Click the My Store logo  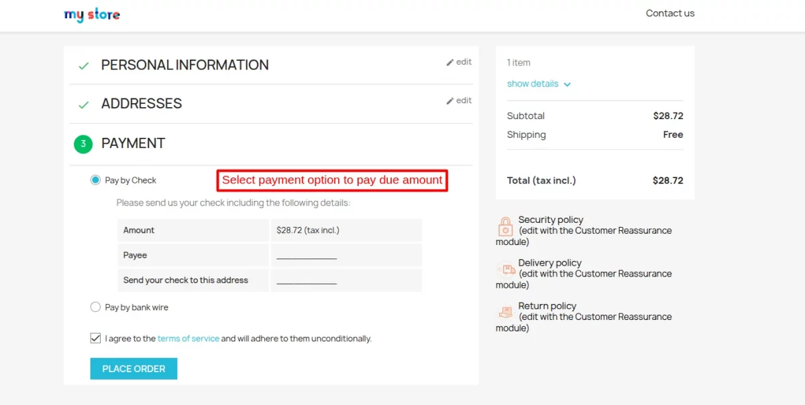pyautogui.click(x=92, y=15)
